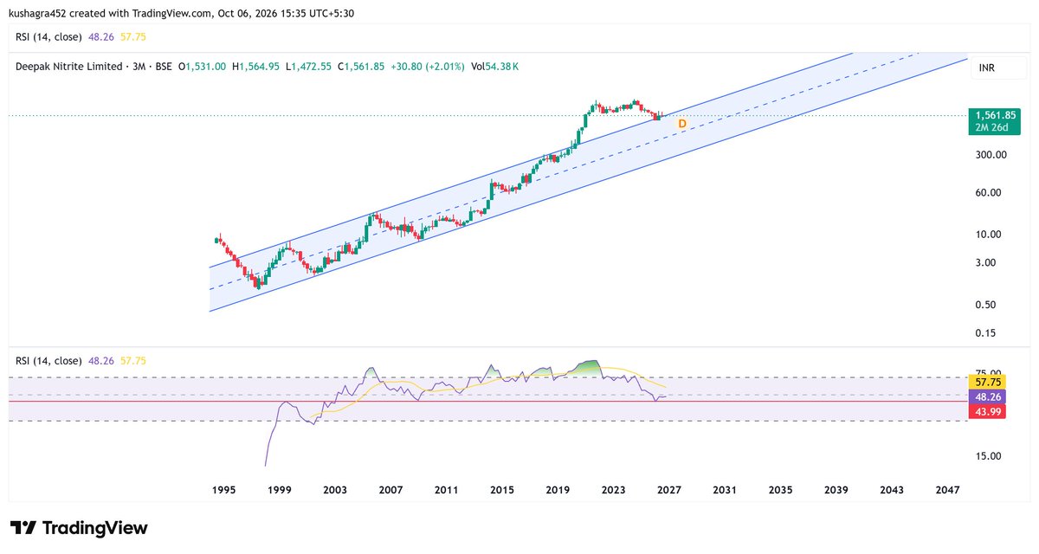
Task: Click the purple 48.26 RSI value tag
Action: pyautogui.click(x=989, y=396)
